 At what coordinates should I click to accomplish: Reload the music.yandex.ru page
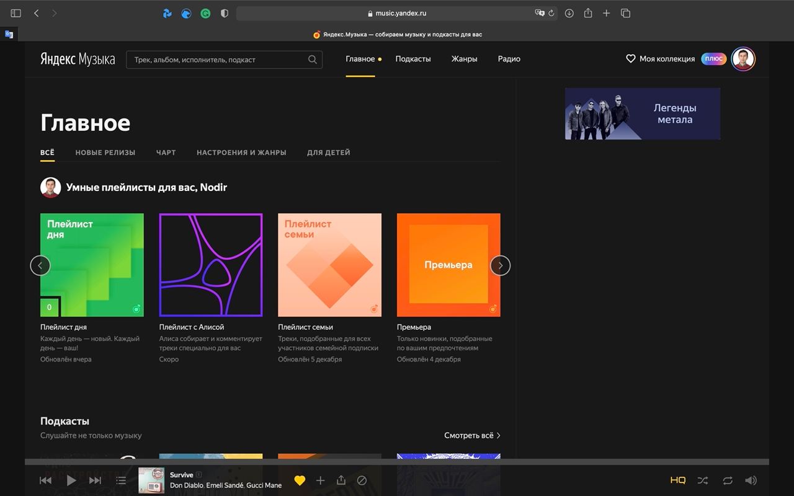[x=551, y=13]
